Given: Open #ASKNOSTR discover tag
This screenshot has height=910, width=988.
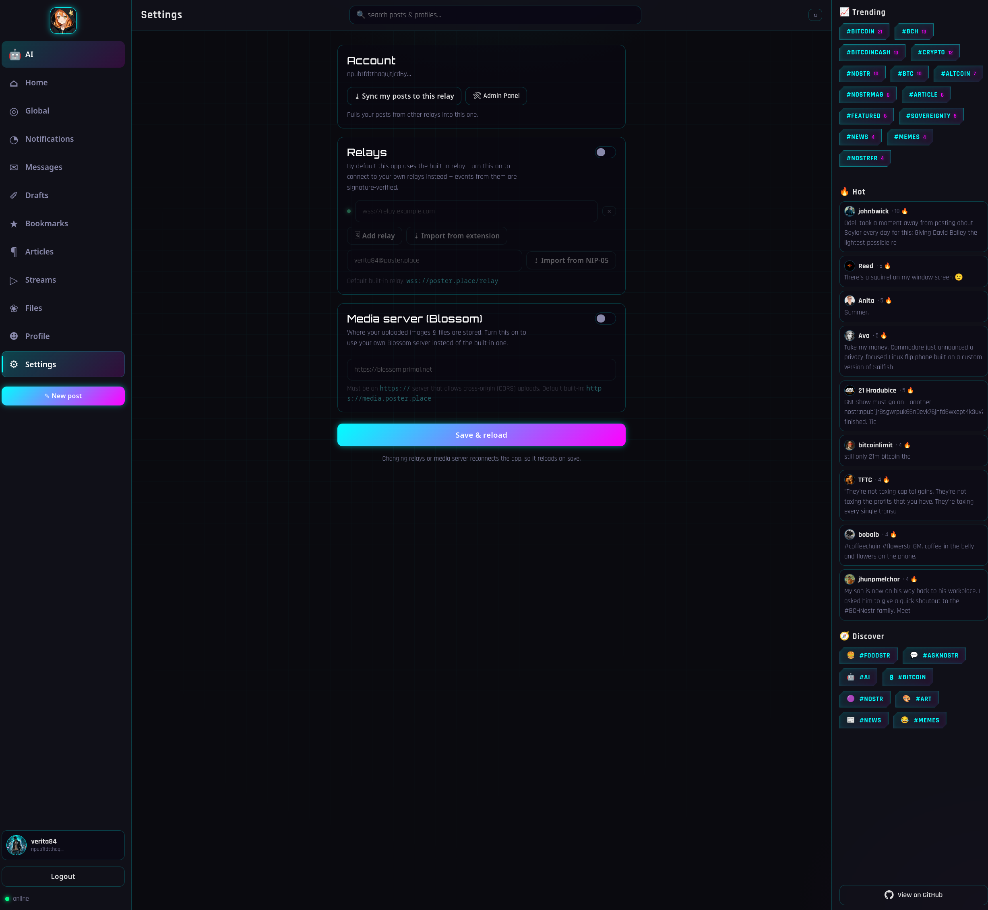Looking at the screenshot, I should [934, 656].
